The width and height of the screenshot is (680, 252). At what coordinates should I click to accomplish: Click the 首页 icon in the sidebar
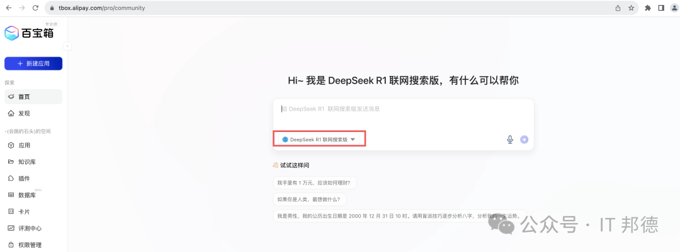[11, 97]
